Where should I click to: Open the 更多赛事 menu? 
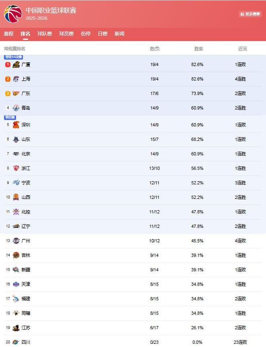point(250,14)
